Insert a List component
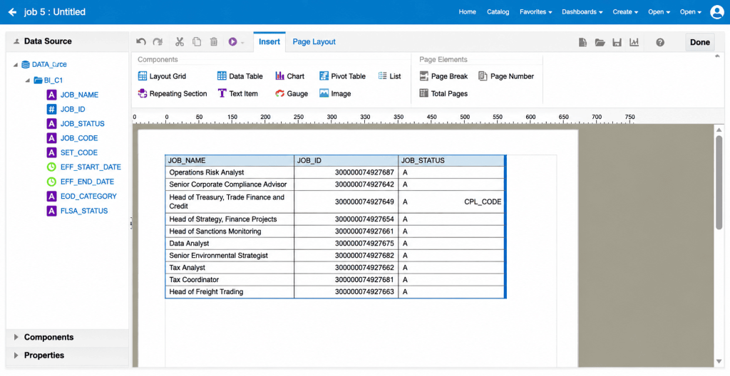The image size is (730, 376). pyautogui.click(x=390, y=76)
